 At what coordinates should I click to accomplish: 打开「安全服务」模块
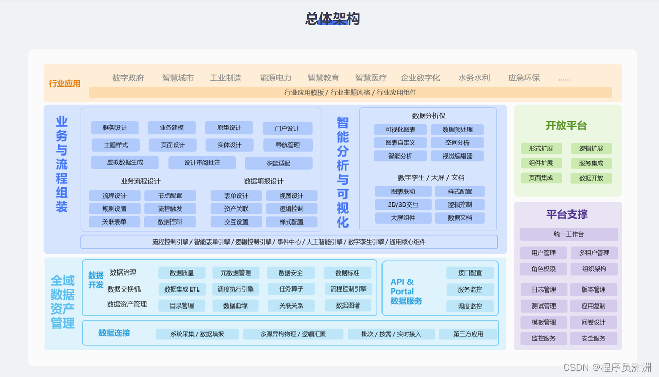pyautogui.click(x=594, y=338)
